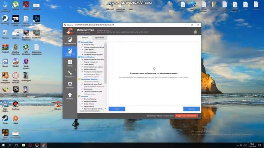The image size is (264, 148).
Task: Uncheck Список быстрого доступа option
Action: (x=82, y=92)
